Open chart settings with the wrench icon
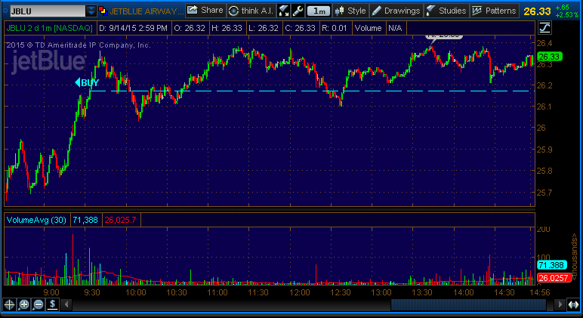Viewport: 583px width, 318px height. point(298,11)
